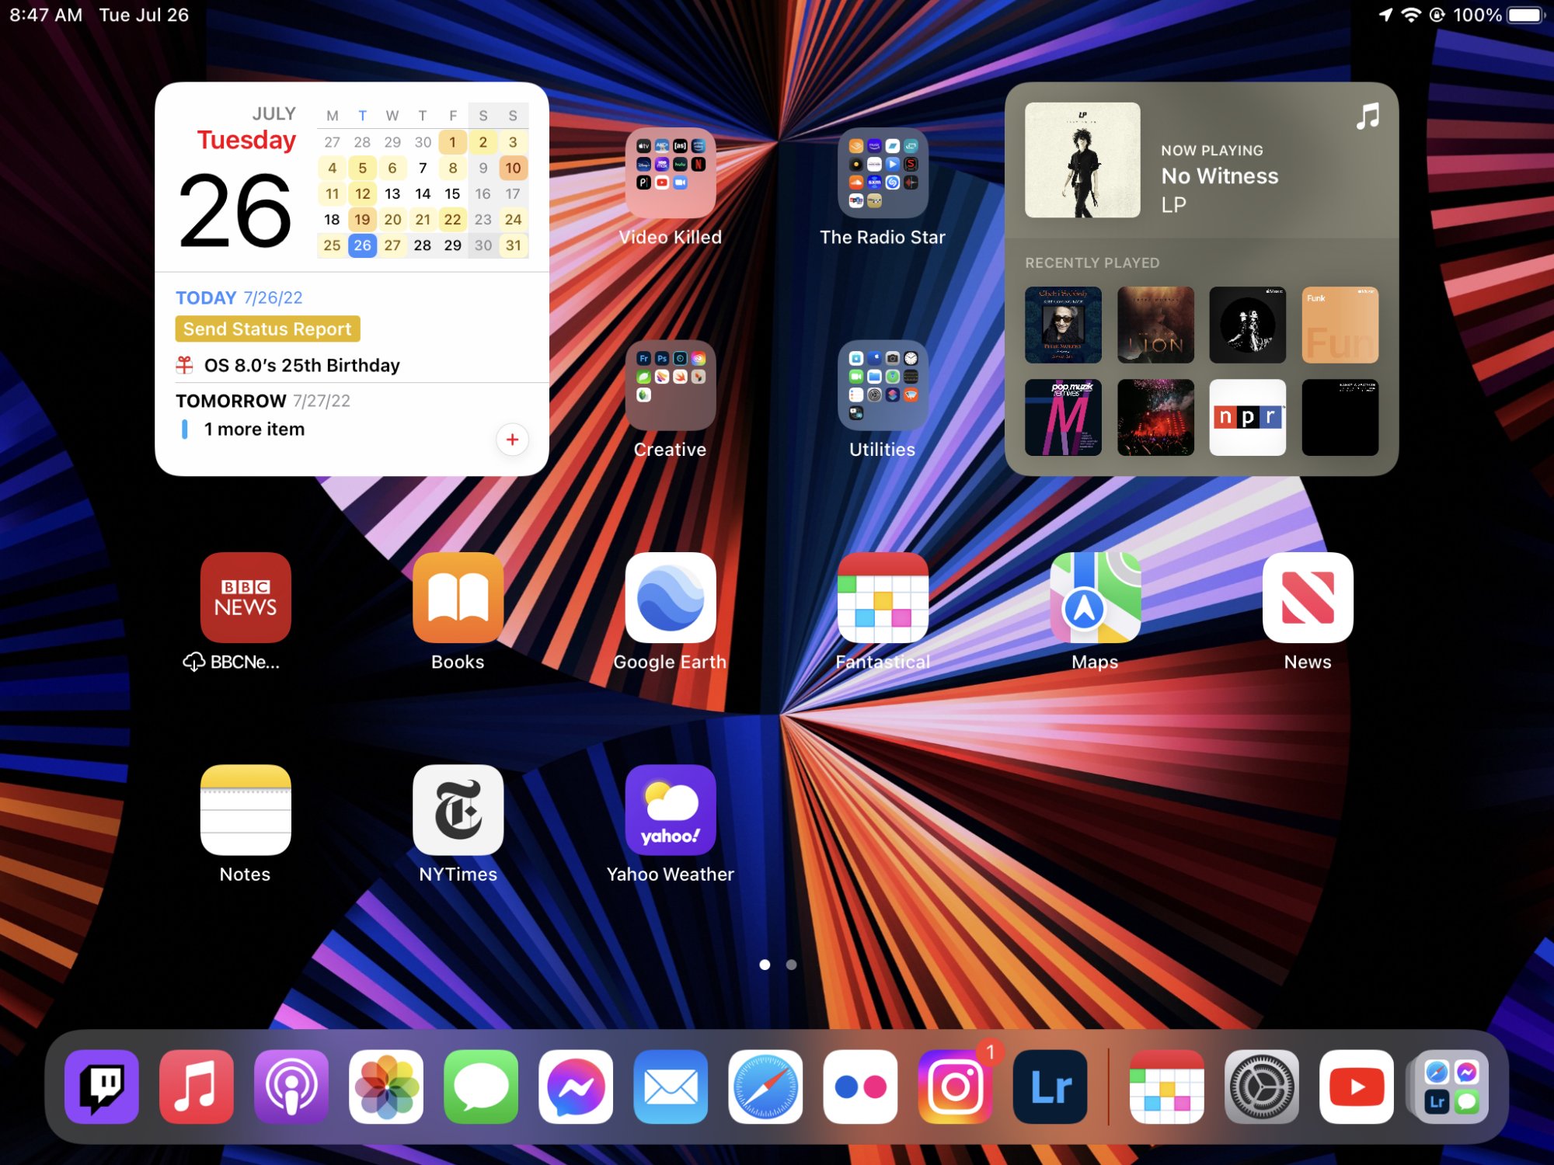This screenshot has height=1165, width=1554.
Task: Open Send Status Report event
Action: pyautogui.click(x=267, y=329)
